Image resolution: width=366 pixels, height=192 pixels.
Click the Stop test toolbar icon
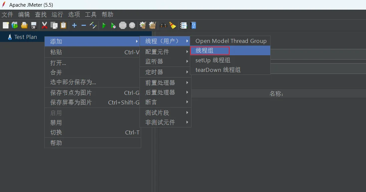tap(123, 25)
